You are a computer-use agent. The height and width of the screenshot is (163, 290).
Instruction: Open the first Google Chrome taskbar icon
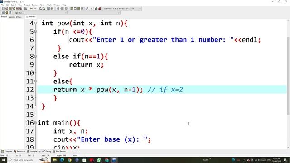tap(69, 160)
